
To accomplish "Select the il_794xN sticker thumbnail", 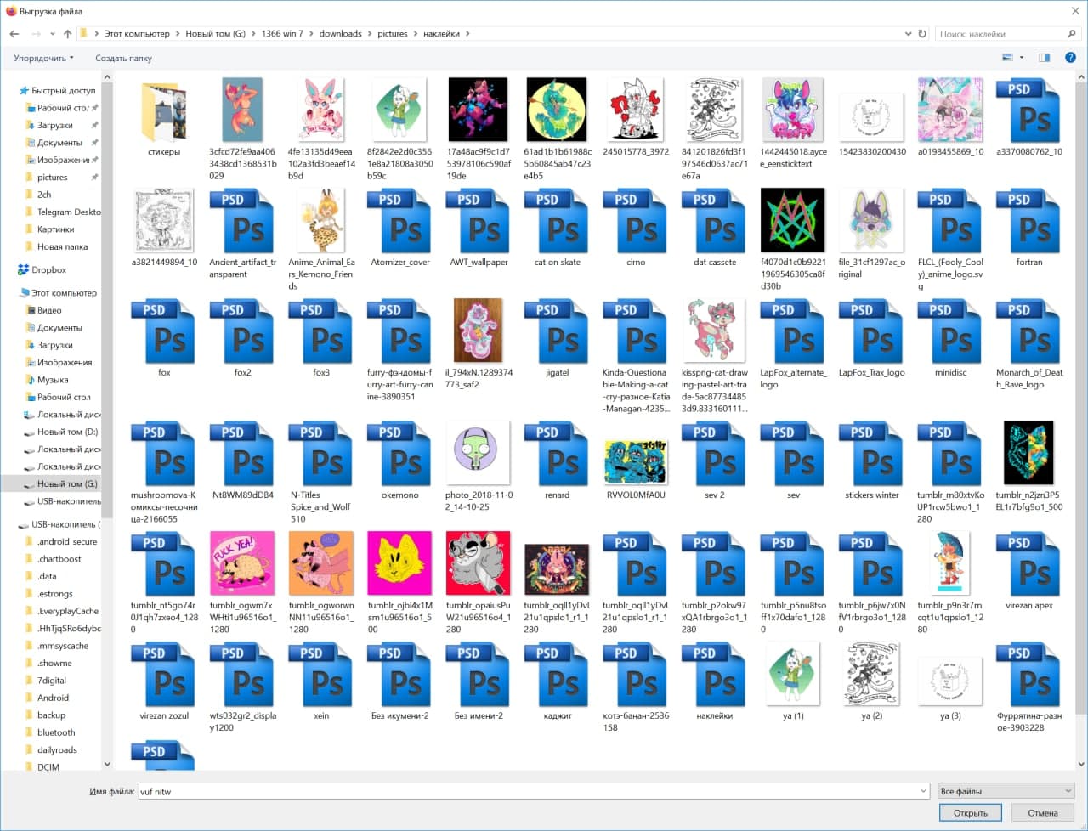I will pos(479,331).
